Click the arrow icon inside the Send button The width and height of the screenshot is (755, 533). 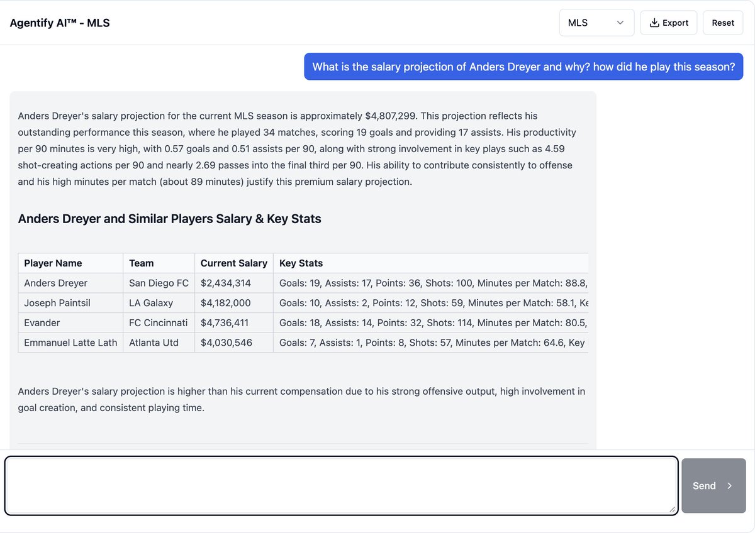tap(730, 485)
